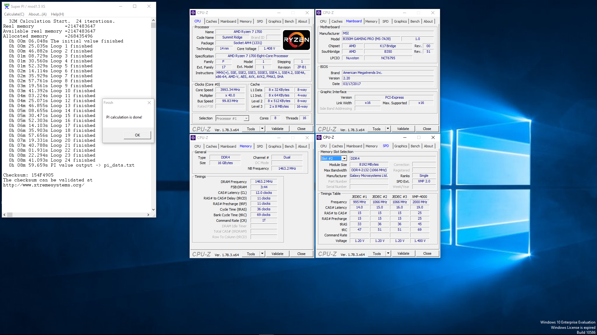Click the Super PI app icon in title bar
This screenshot has height=335, width=597.
pos(7,6)
